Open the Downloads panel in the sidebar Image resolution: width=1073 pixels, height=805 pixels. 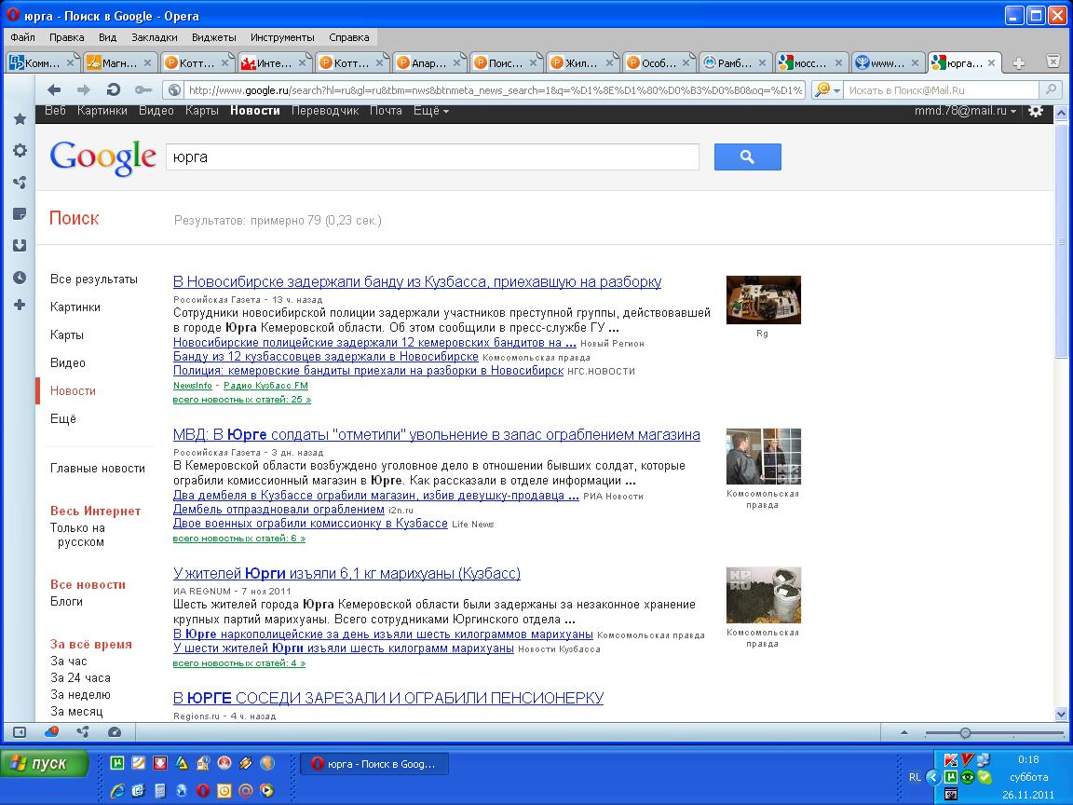[20, 246]
